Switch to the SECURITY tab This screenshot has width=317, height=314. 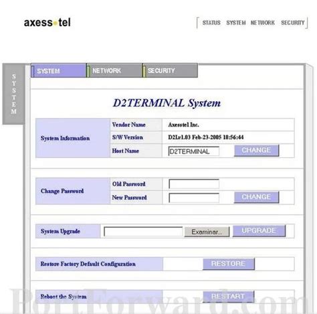[x=170, y=71]
